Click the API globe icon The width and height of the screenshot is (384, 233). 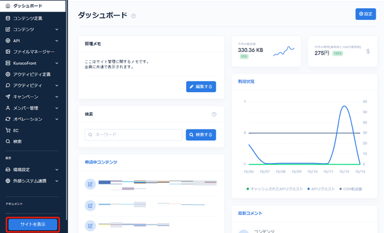click(8, 41)
